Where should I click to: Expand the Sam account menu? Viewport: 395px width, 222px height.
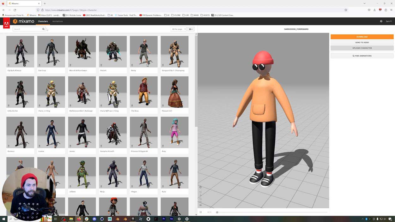388,21
